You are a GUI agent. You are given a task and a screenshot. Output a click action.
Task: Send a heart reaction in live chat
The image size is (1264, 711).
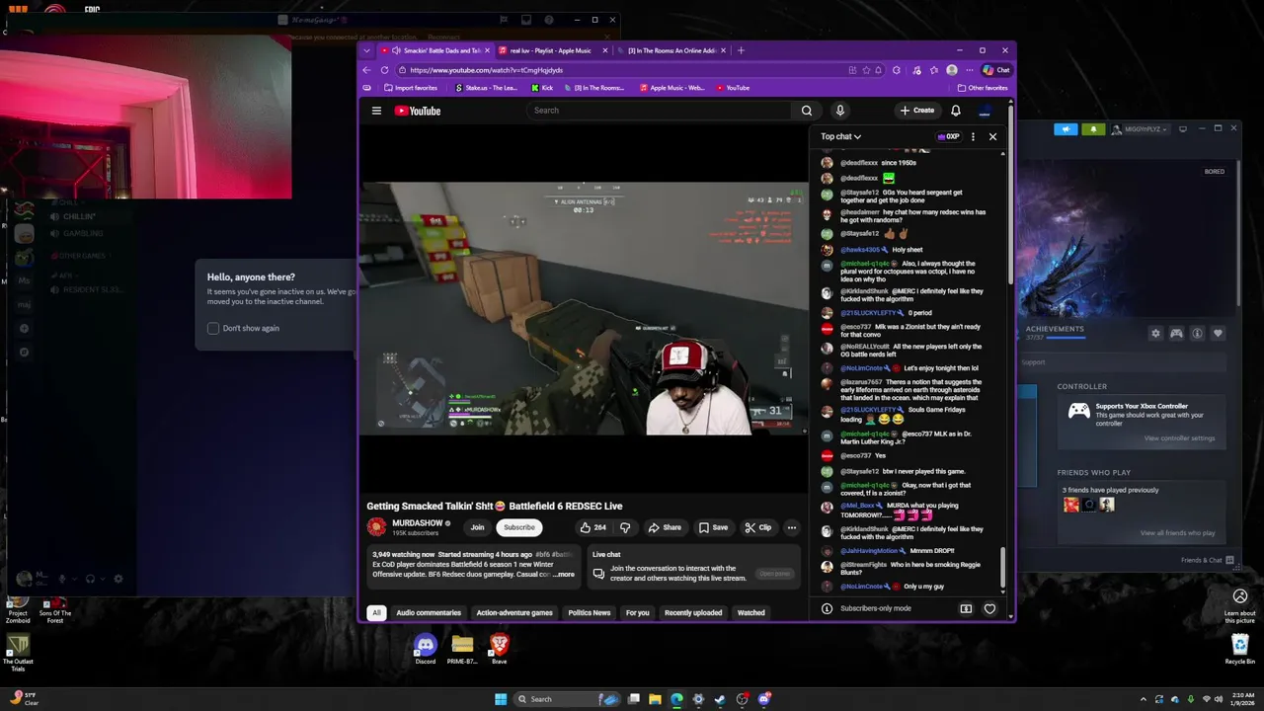click(x=989, y=608)
